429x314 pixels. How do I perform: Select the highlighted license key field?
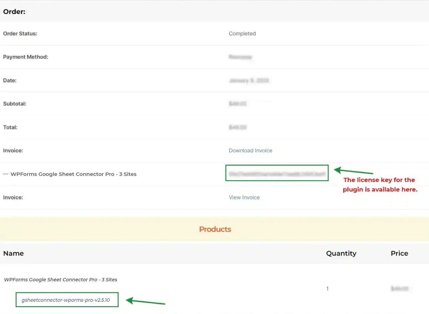click(x=277, y=173)
